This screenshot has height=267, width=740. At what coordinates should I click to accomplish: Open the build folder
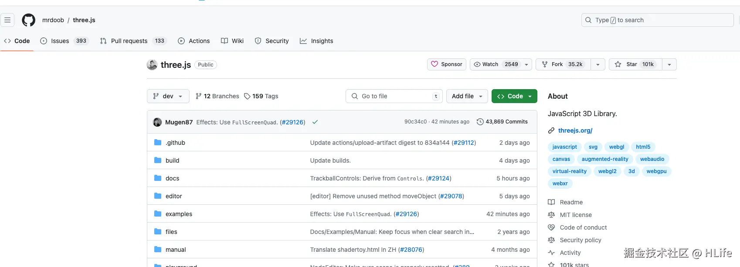point(173,160)
